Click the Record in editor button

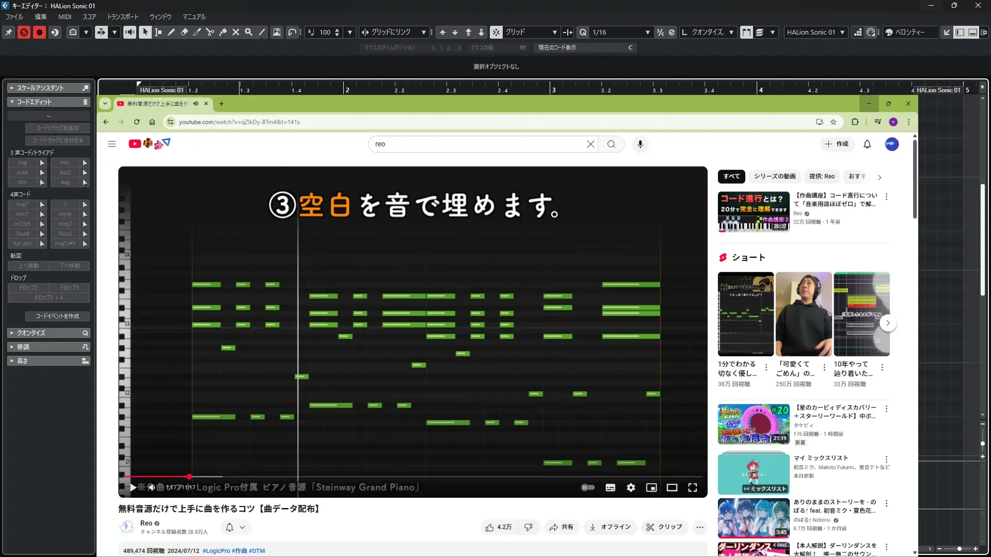click(39, 32)
